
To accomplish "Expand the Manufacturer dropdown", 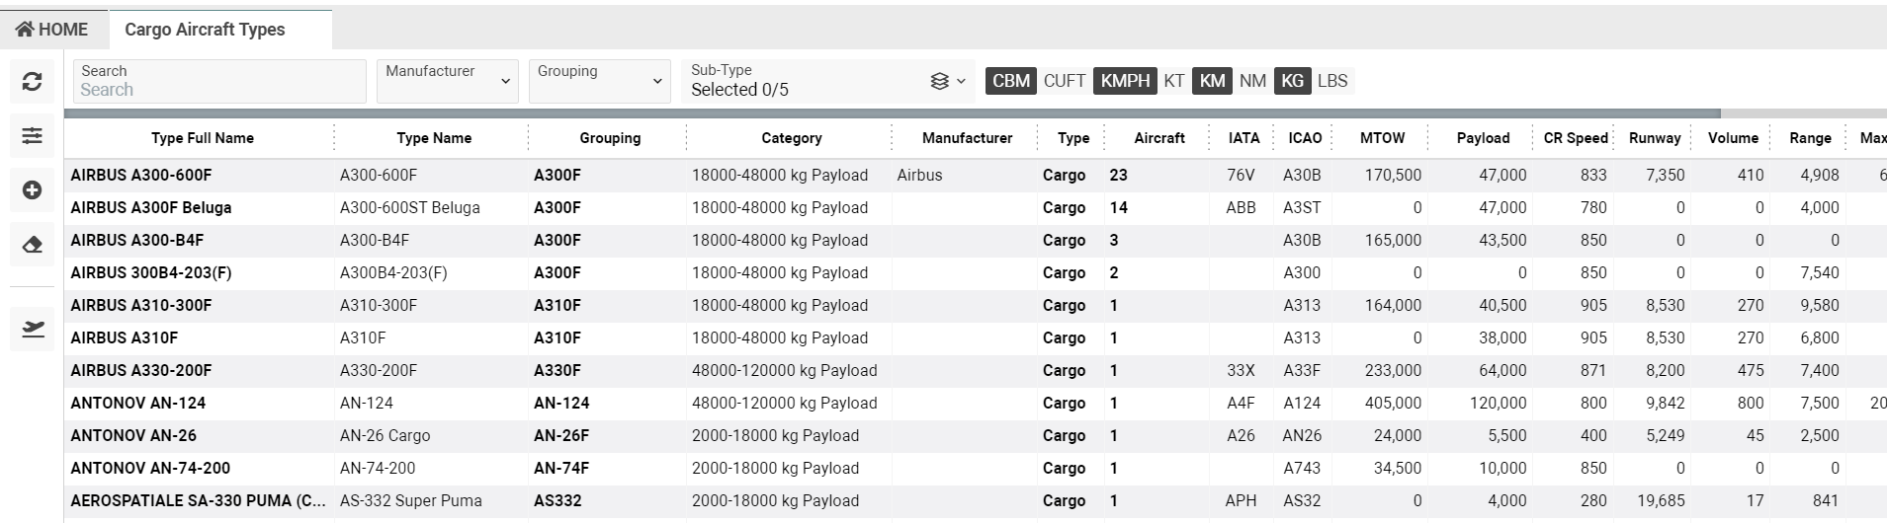I will point(448,81).
